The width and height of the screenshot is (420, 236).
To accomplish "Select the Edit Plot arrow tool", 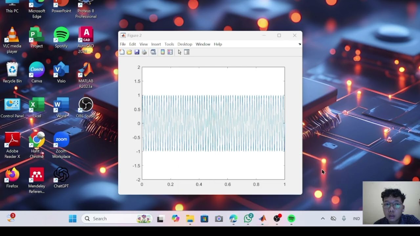I will pyautogui.click(x=179, y=52).
